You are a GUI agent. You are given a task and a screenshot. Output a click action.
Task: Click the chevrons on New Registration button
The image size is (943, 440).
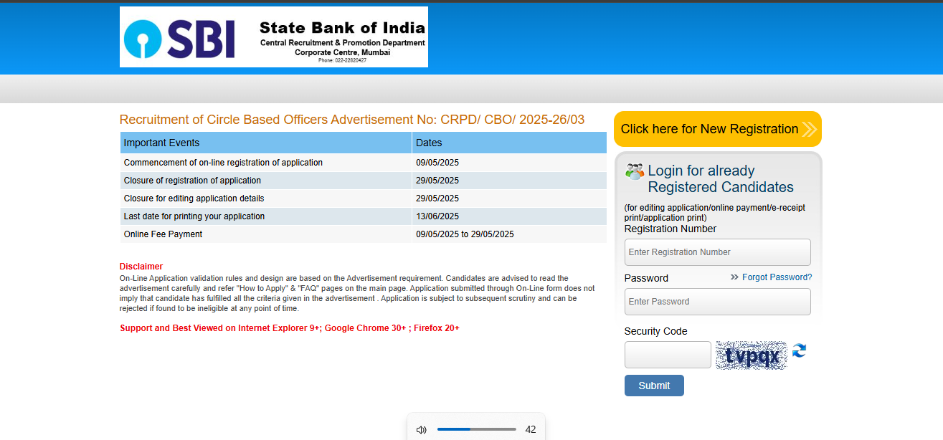810,129
